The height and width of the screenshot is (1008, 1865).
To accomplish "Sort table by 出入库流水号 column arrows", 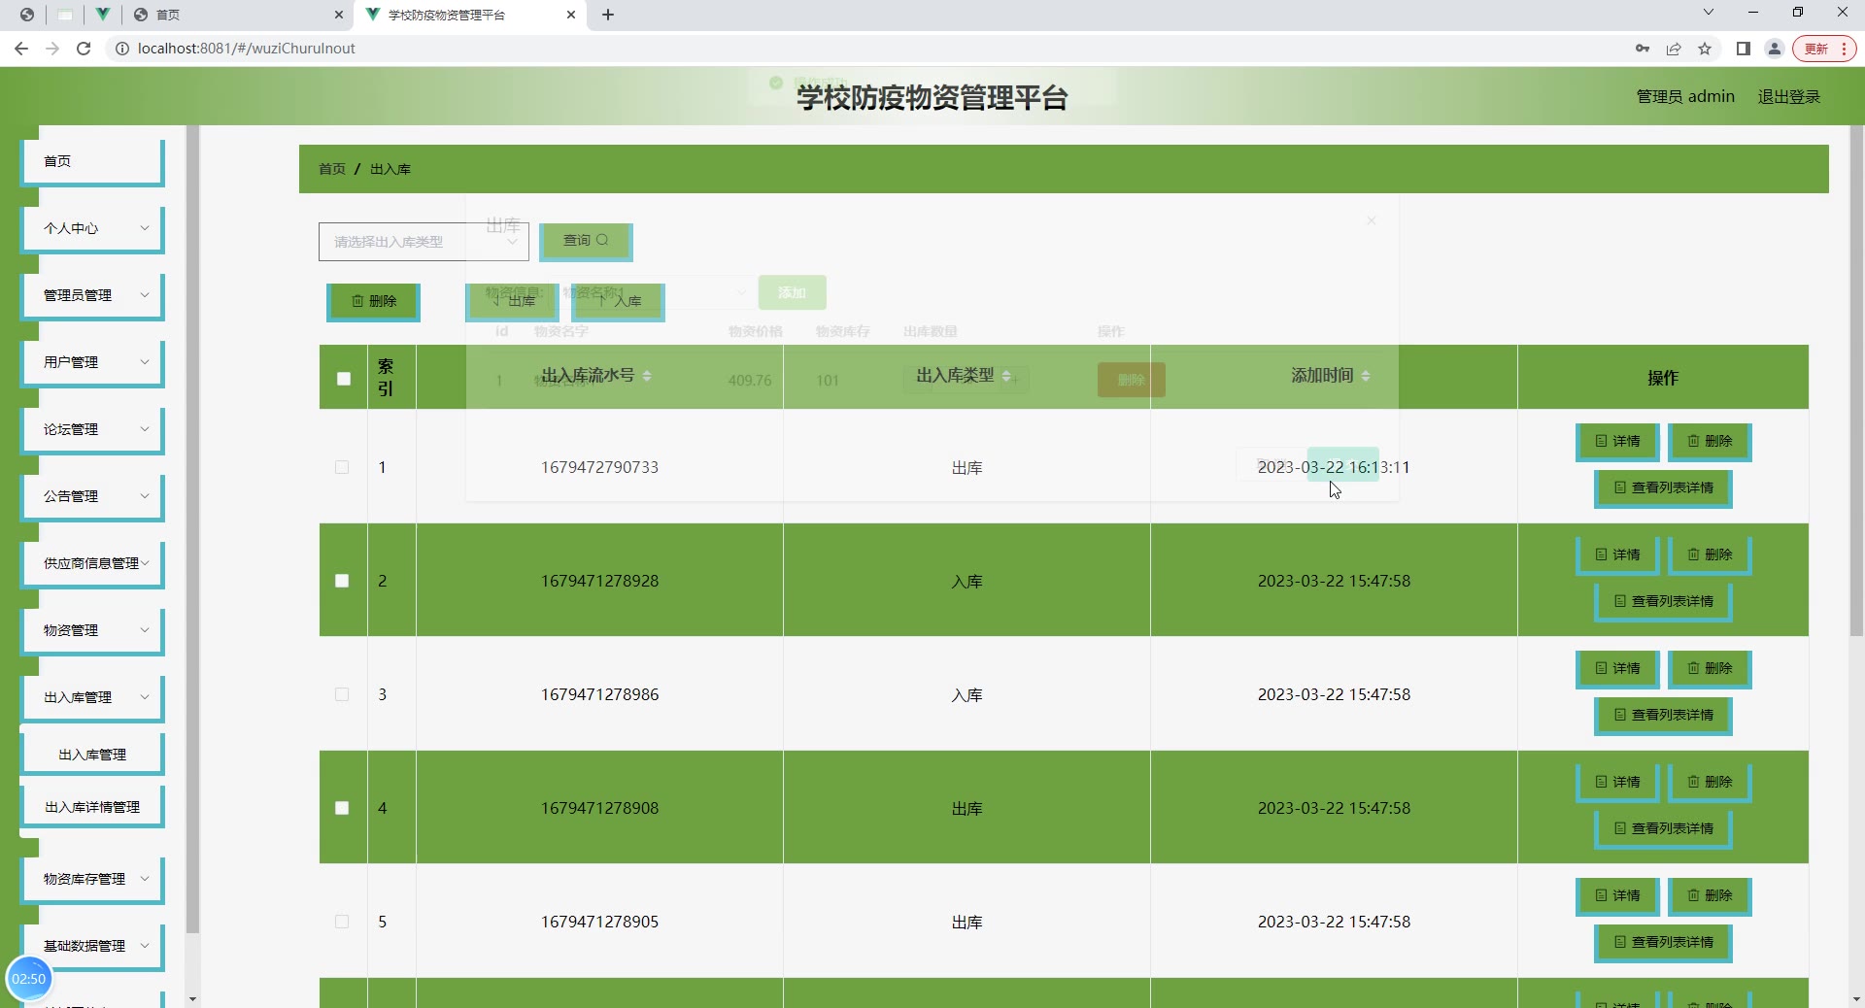I will [x=647, y=376].
